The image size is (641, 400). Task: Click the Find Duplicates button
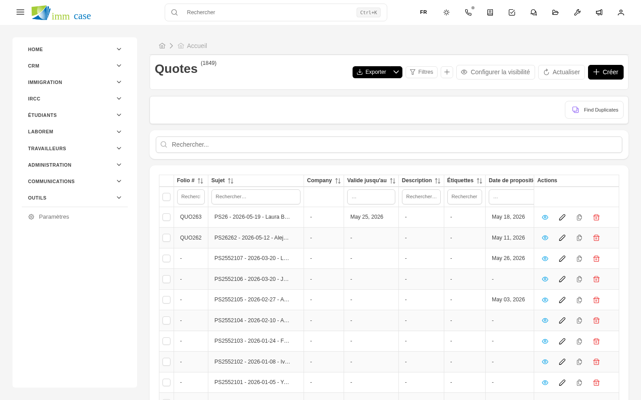(x=594, y=110)
